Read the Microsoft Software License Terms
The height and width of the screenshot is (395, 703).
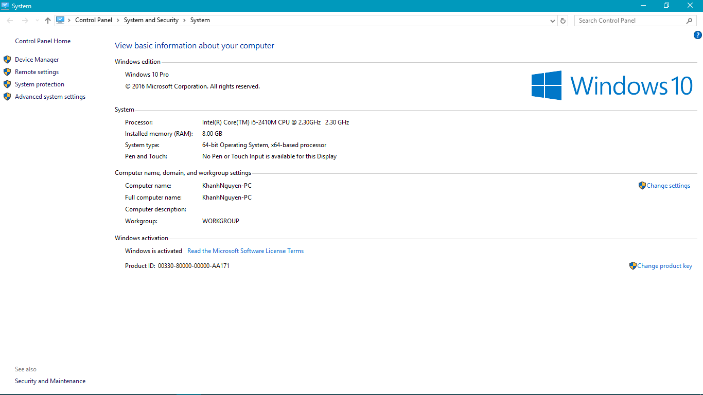coord(245,251)
